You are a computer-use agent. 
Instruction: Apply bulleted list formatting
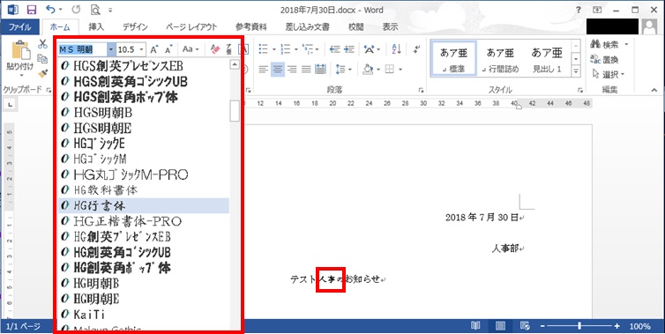click(264, 49)
